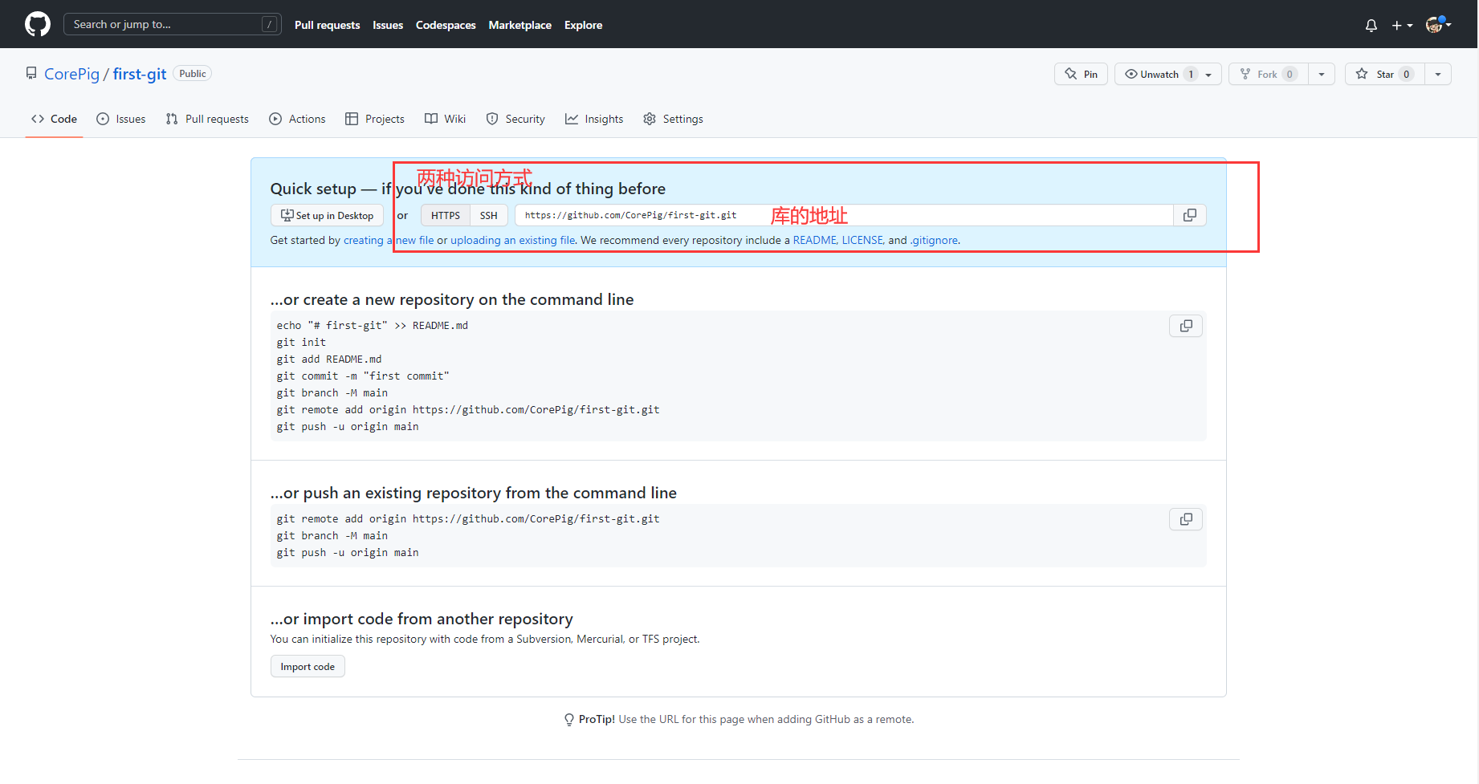1479x784 pixels.
Task: Click the echo README.md command line
Action: pos(373,326)
